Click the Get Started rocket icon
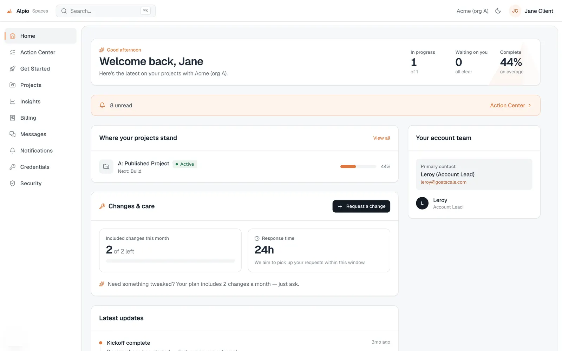This screenshot has width=562, height=351. point(13,69)
